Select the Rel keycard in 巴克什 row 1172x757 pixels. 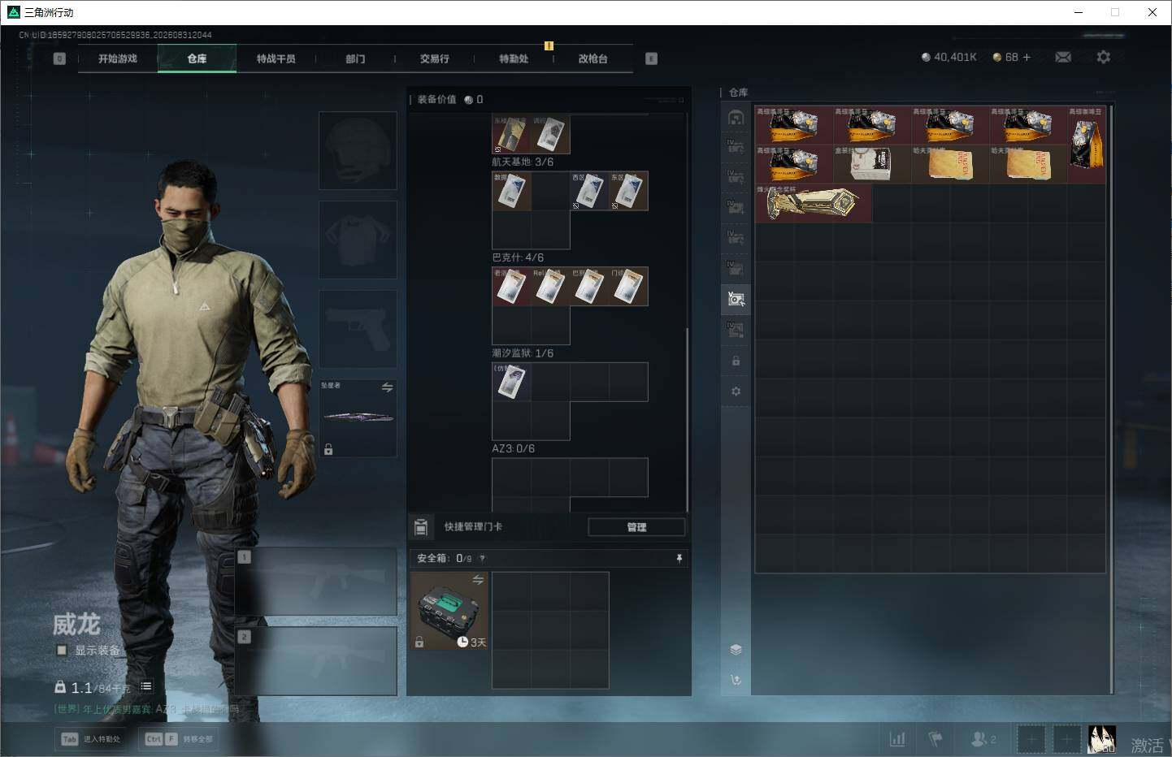point(550,287)
